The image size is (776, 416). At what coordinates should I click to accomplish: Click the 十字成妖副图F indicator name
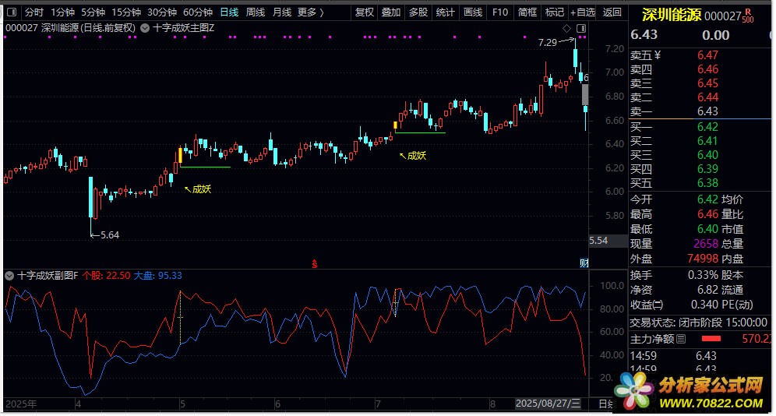(48, 276)
